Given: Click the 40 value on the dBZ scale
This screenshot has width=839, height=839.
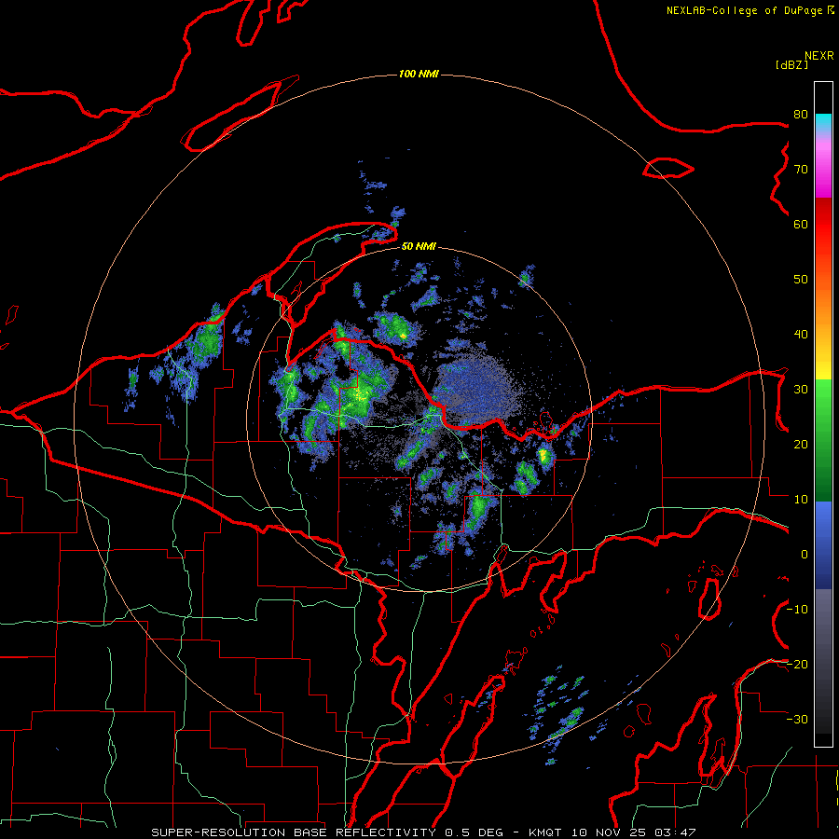Looking at the screenshot, I should point(801,335).
